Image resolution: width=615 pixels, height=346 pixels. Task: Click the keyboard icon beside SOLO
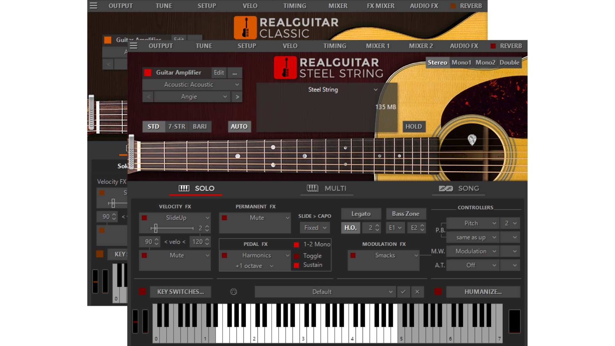coord(184,188)
